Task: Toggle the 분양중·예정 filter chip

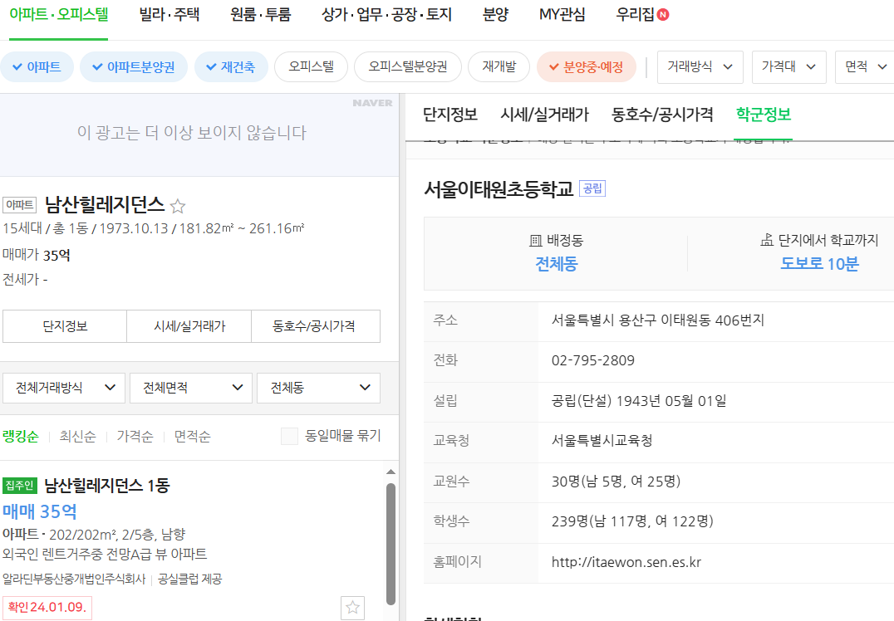Action: 586,66
